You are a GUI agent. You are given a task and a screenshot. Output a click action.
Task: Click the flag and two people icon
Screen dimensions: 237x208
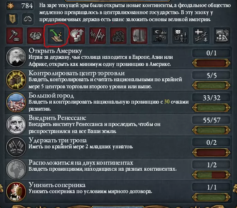(181, 36)
